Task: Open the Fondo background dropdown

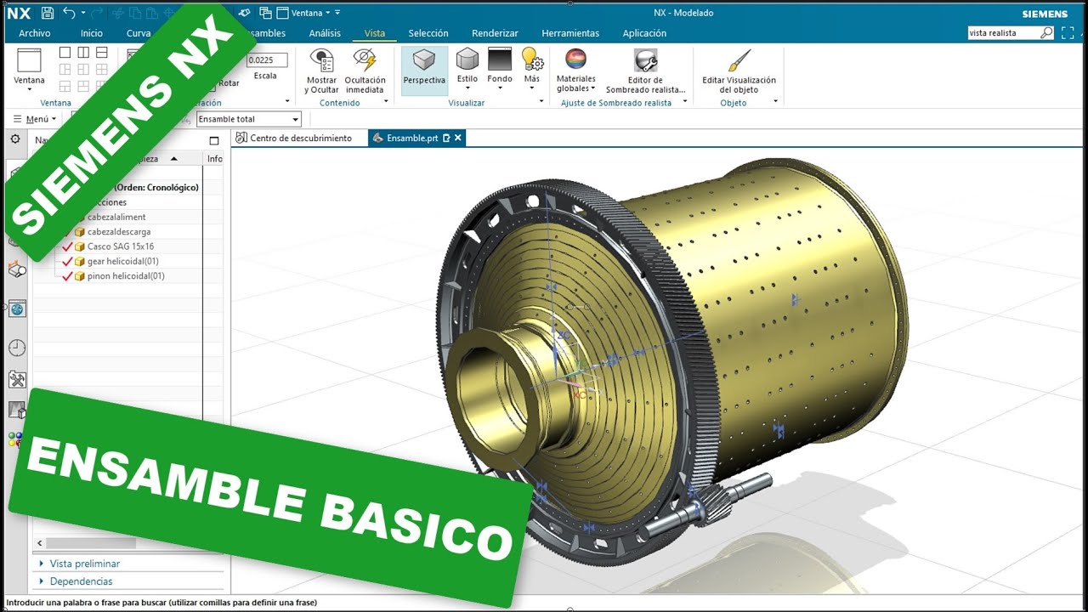Action: coord(500,70)
